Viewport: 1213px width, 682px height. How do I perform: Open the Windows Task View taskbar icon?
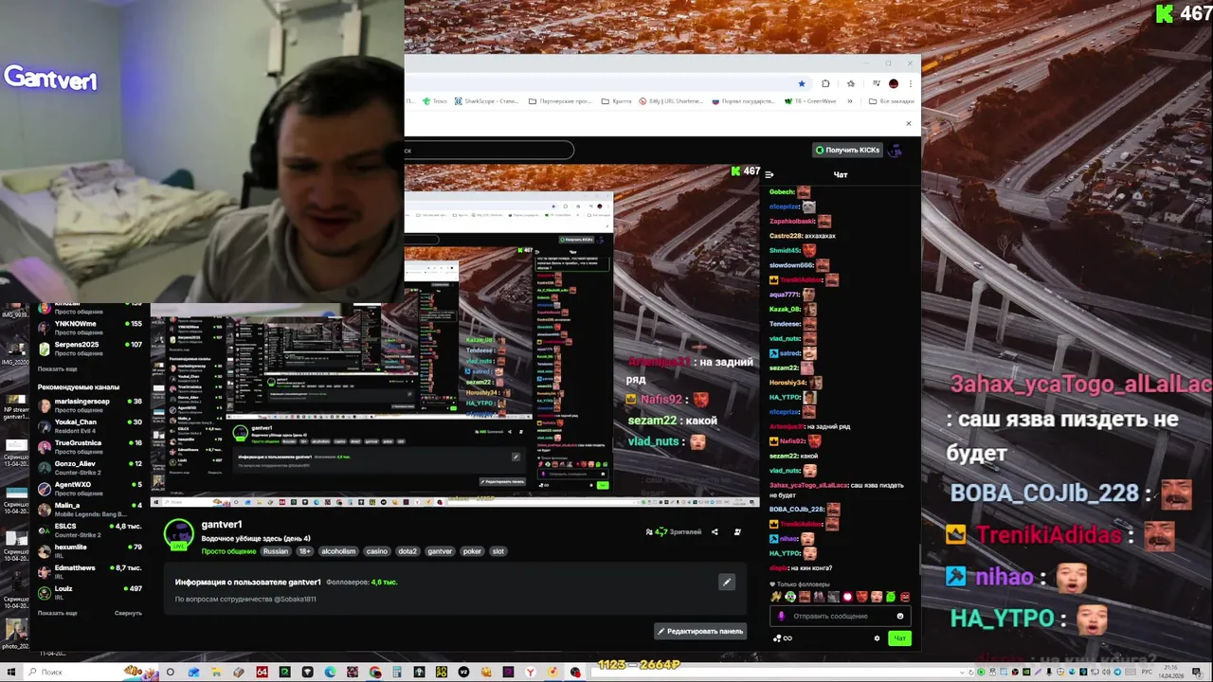[x=171, y=673]
